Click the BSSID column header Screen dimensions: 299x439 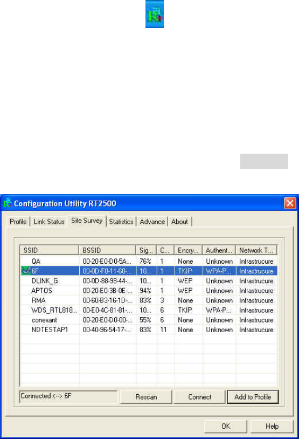coord(107,250)
